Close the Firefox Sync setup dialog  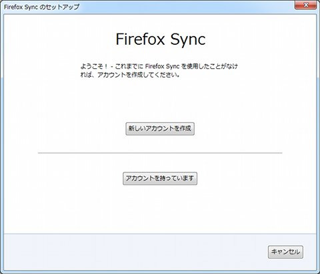(x=305, y=5)
